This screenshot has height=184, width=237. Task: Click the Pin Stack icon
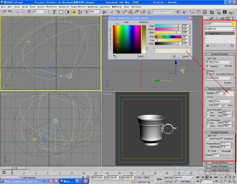click(x=208, y=46)
